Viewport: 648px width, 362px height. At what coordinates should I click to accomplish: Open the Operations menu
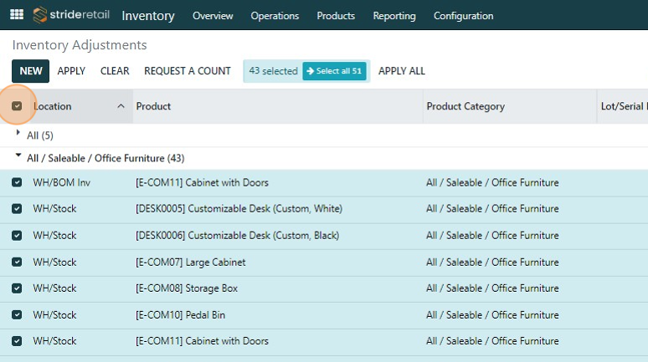pyautogui.click(x=275, y=16)
